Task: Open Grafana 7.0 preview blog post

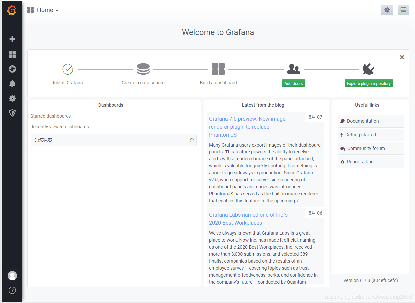Action: point(247,127)
